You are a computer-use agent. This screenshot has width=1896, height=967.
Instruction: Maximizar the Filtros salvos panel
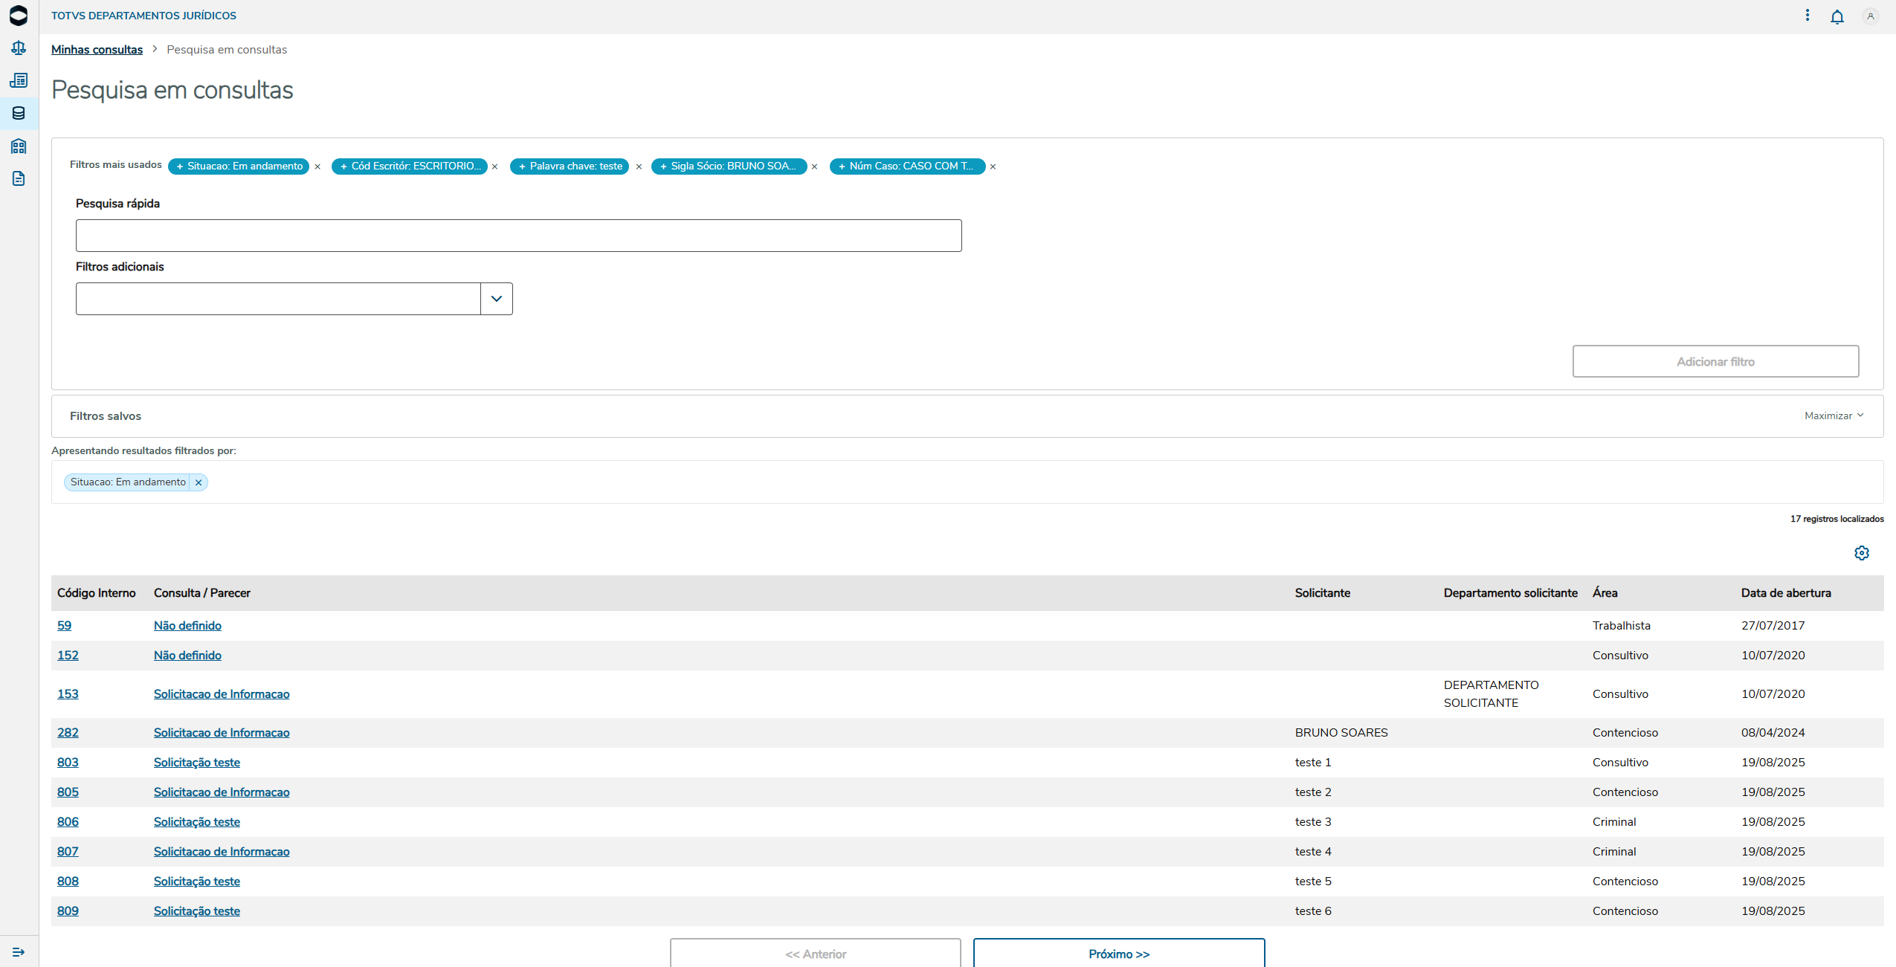[x=1834, y=415]
